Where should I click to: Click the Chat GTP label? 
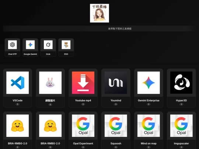[13, 54]
